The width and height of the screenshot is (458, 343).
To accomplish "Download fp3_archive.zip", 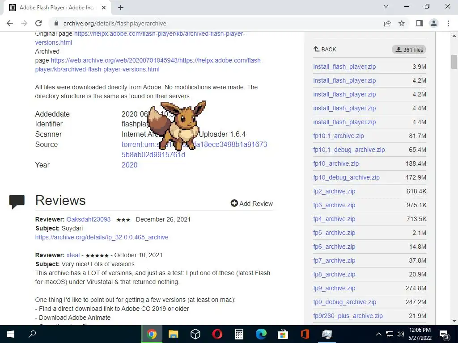I will pyautogui.click(x=334, y=205).
